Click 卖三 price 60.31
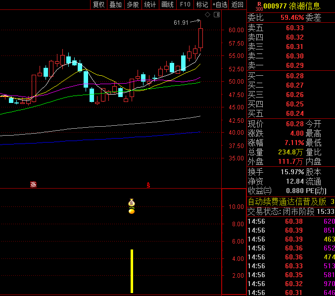 click(x=295, y=47)
